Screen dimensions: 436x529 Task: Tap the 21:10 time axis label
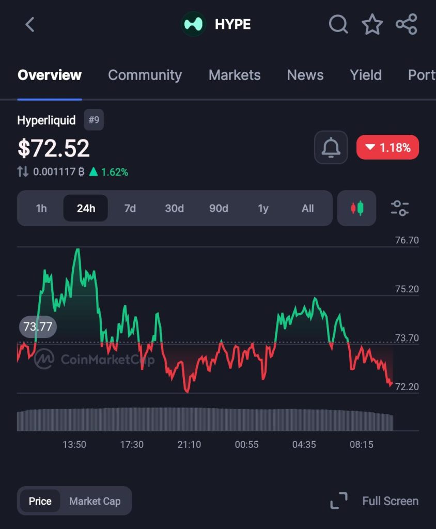click(x=189, y=444)
